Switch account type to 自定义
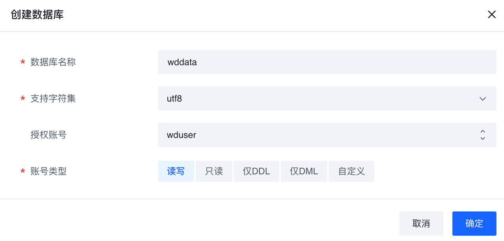Screen dimensions: 504x241 351,171
